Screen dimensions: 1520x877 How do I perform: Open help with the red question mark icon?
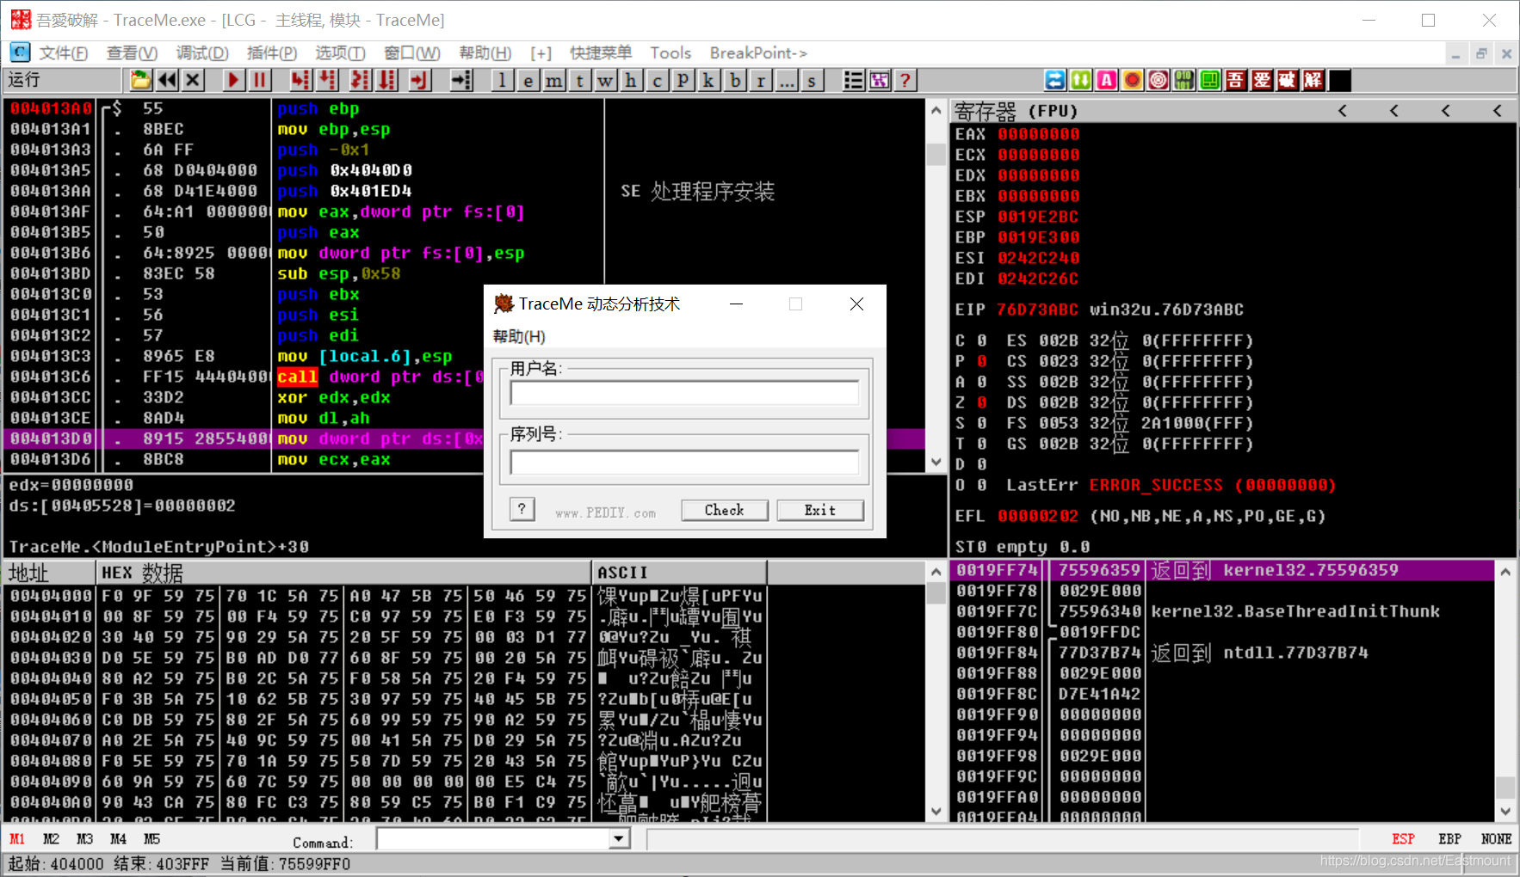905,80
